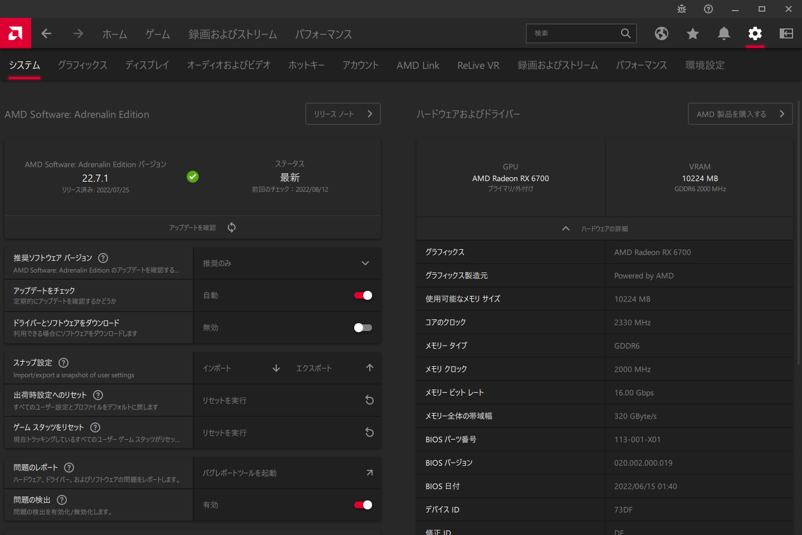The height and width of the screenshot is (535, 802).
Task: Click BIOS バージョン value 020.002.000.019
Action: (643, 463)
